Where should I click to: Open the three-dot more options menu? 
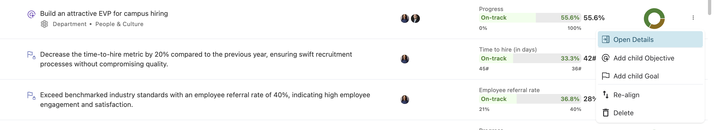tap(693, 18)
